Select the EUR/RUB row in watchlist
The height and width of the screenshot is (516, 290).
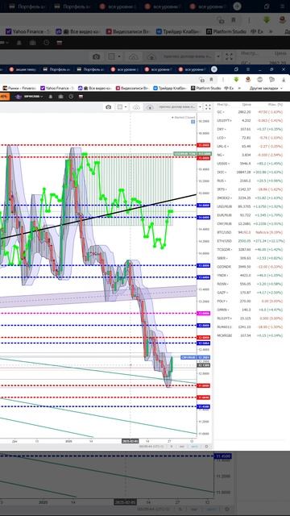(x=250, y=215)
